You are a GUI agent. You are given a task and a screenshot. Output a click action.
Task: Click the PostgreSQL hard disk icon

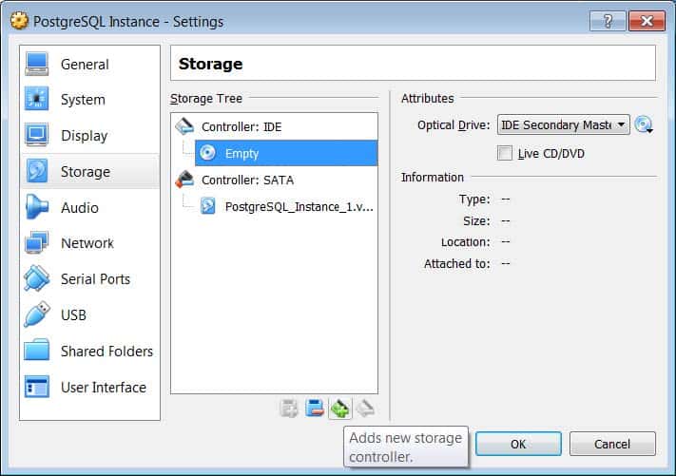208,206
